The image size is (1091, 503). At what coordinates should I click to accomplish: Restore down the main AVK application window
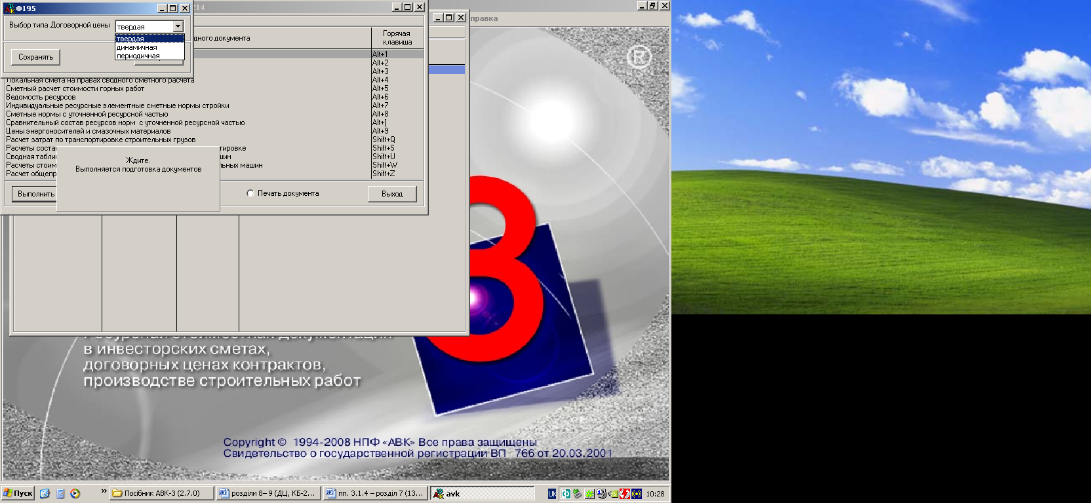tap(652, 5)
